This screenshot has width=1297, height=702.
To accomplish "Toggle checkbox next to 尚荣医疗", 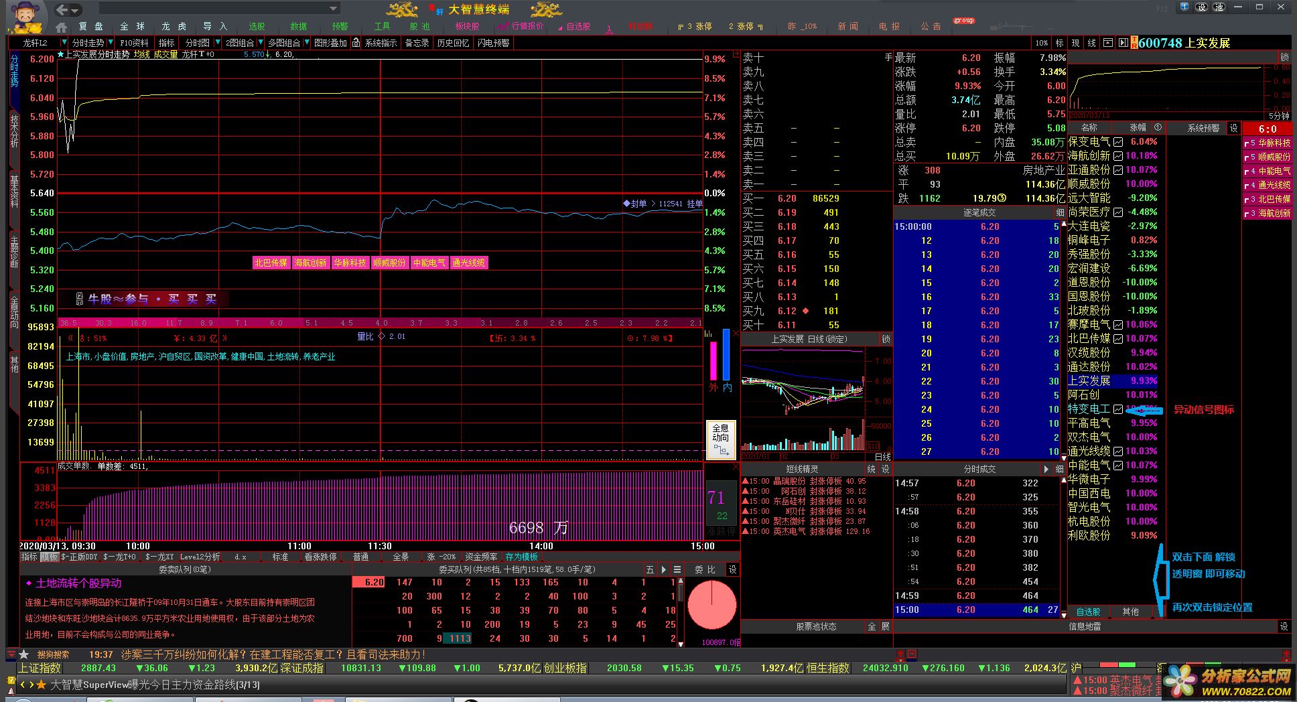I will pos(1118,212).
